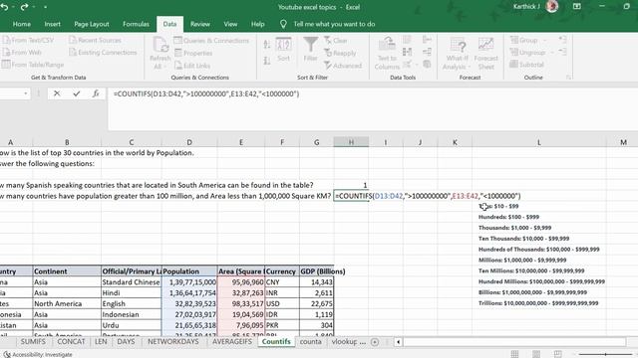The width and height of the screenshot is (638, 358).
Task: Switch to CONCAT sheet tab
Action: pyautogui.click(x=71, y=342)
